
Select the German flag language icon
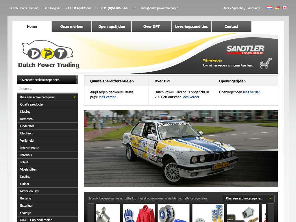coord(277,8)
